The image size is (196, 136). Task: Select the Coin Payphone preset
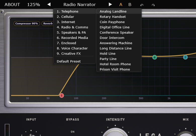tap(119, 22)
